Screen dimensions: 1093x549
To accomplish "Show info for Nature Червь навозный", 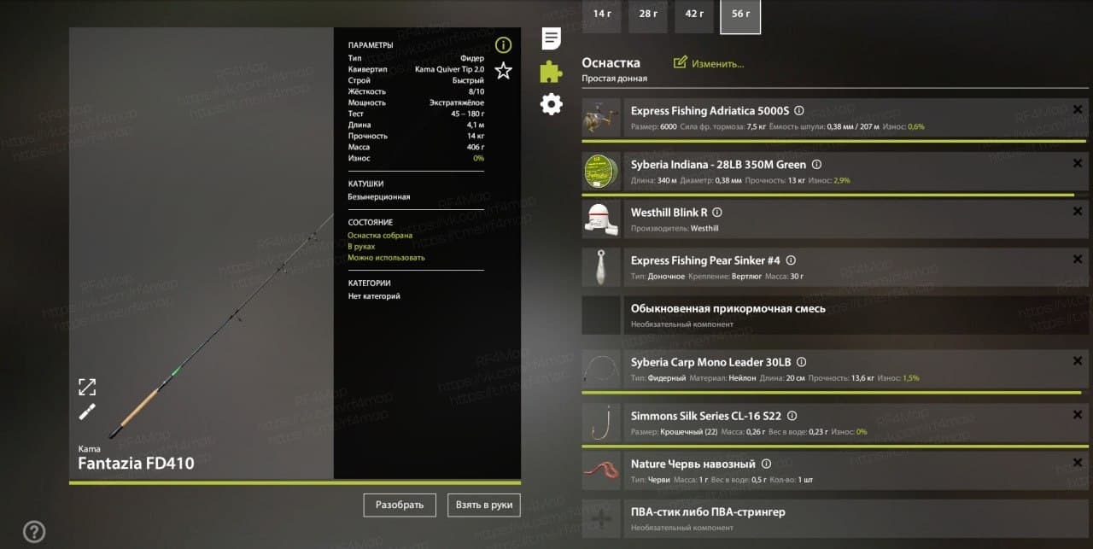I will pyautogui.click(x=766, y=464).
